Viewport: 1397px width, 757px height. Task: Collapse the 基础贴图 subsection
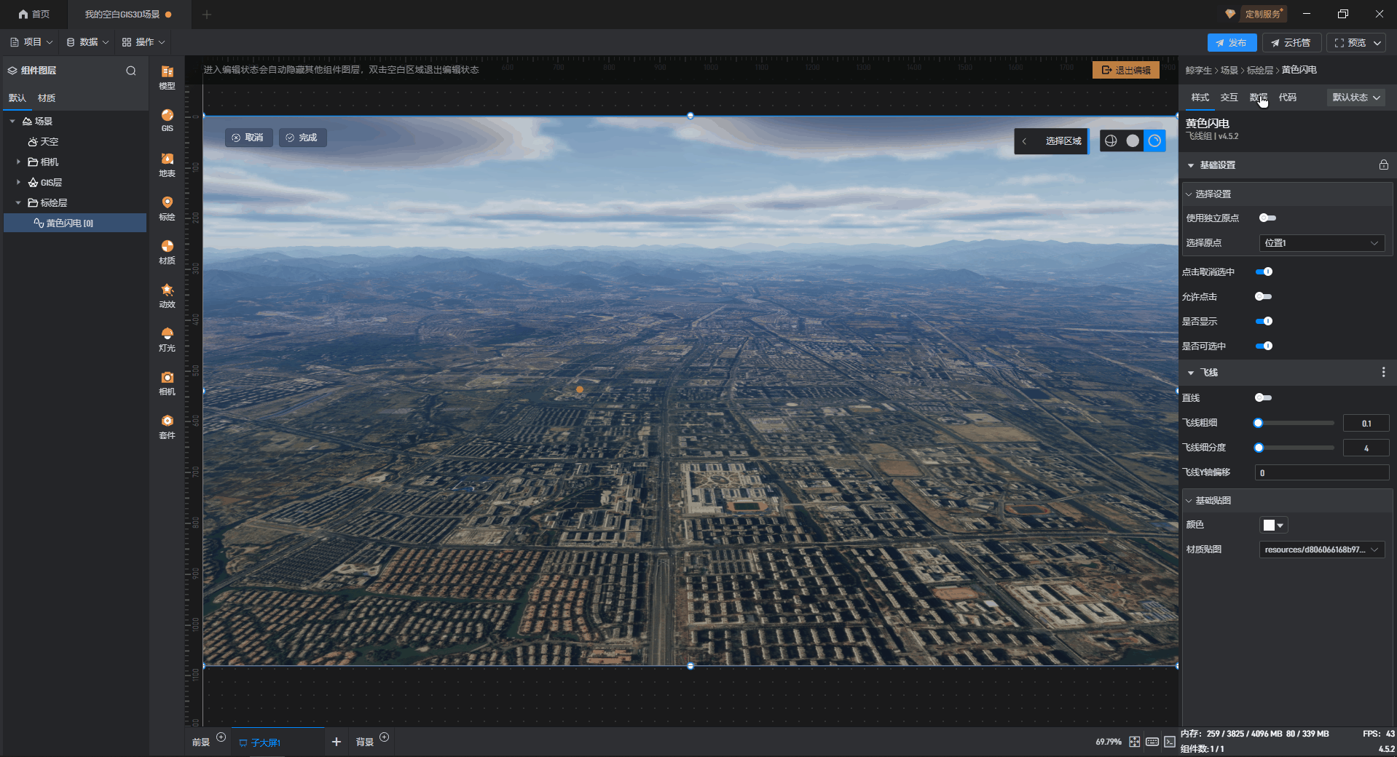(1189, 501)
